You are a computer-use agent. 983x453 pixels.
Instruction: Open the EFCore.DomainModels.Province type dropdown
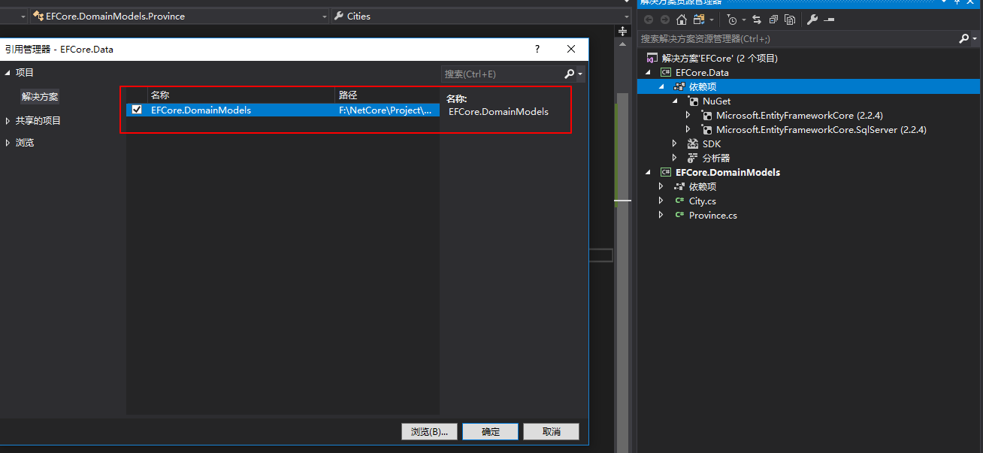click(x=325, y=16)
